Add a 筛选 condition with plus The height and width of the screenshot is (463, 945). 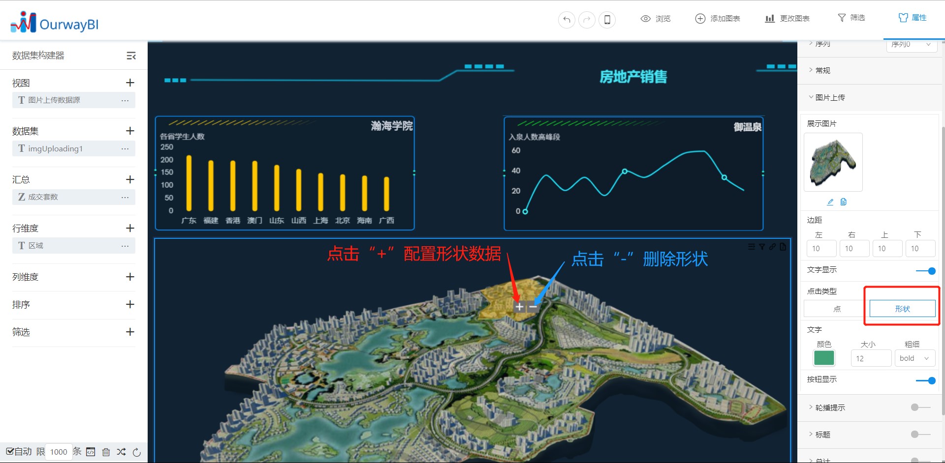130,332
